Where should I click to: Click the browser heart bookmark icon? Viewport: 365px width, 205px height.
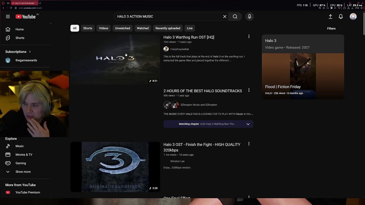(x=339, y=8)
